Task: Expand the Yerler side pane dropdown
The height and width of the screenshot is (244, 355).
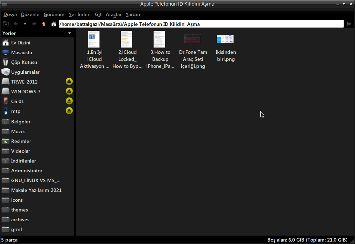Action: tap(69, 33)
